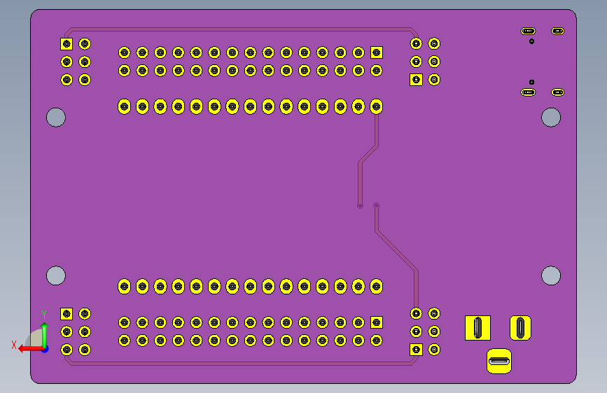Click the red X axis arrow
Viewport: 607px width, 393px height.
(x=31, y=349)
